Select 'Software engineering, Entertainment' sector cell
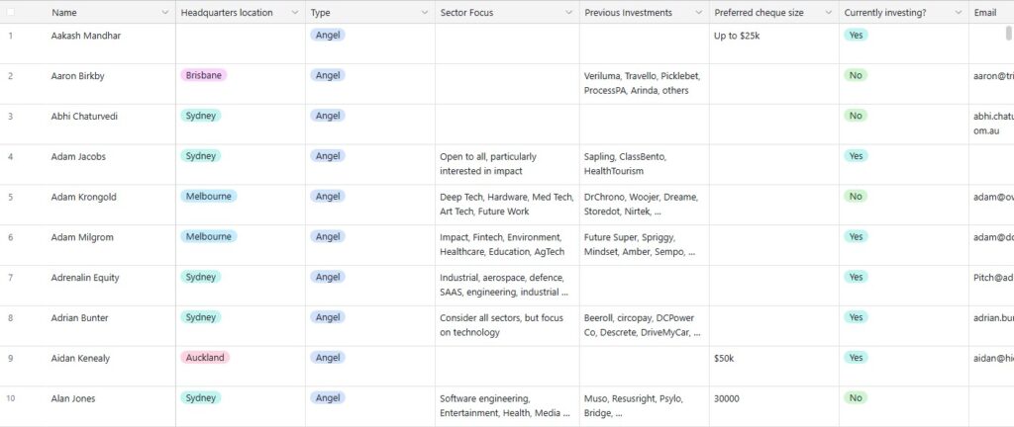 (x=507, y=406)
